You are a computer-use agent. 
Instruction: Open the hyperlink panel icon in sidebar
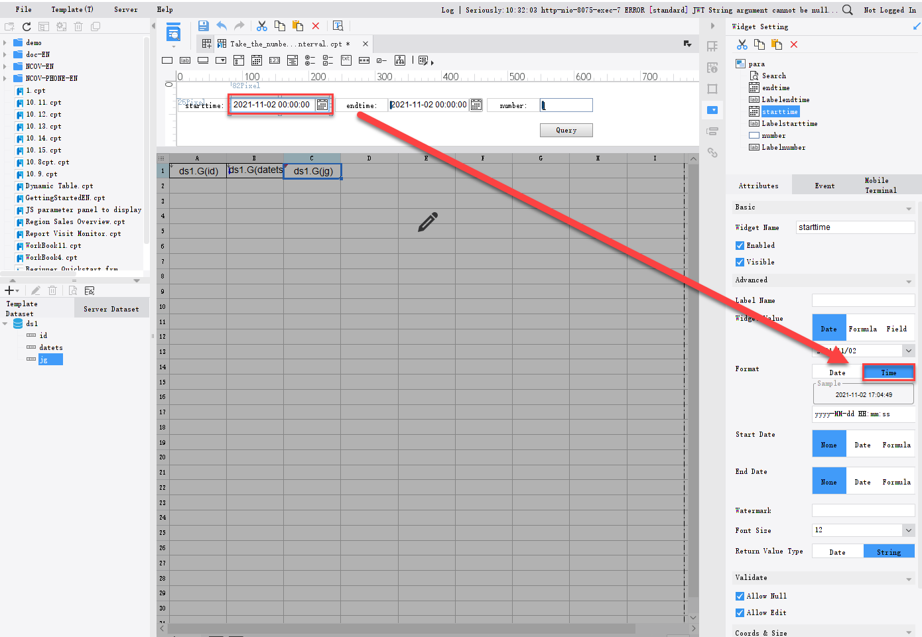coord(712,152)
